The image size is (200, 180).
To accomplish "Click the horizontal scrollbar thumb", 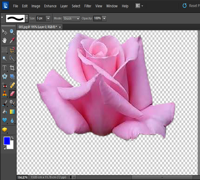I will point(162,177).
